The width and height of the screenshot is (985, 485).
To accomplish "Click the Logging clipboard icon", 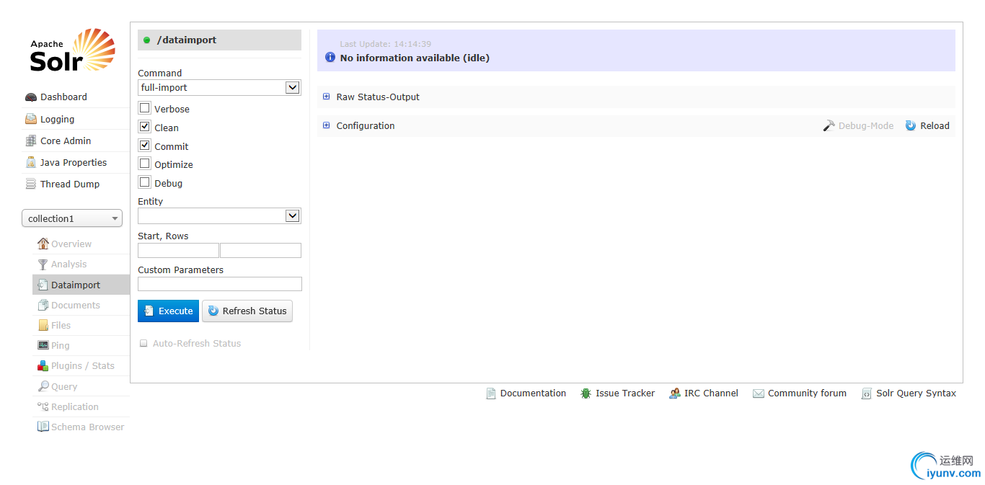I will [x=31, y=119].
